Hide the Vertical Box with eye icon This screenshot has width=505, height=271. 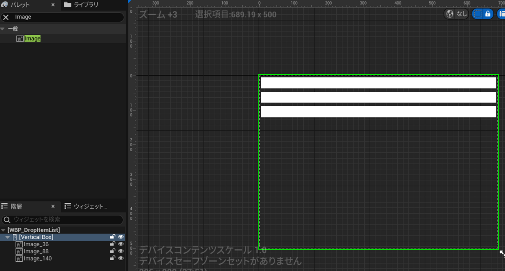click(x=121, y=237)
